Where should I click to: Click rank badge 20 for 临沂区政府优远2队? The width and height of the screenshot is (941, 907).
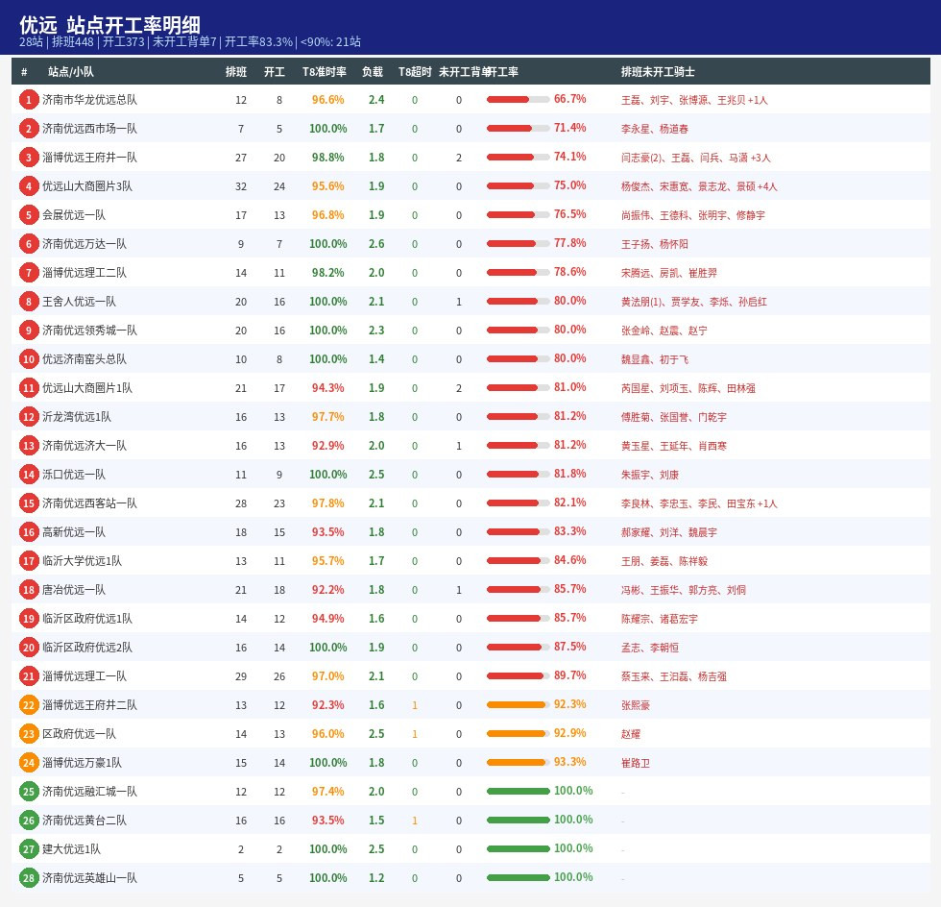(28, 648)
